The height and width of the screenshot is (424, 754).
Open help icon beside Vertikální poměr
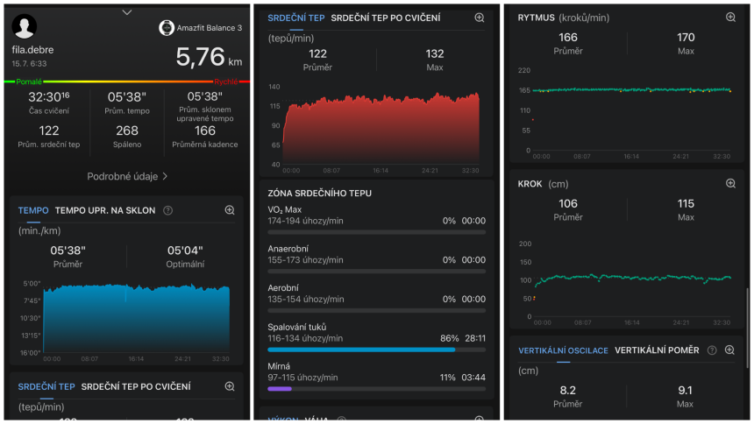(712, 350)
